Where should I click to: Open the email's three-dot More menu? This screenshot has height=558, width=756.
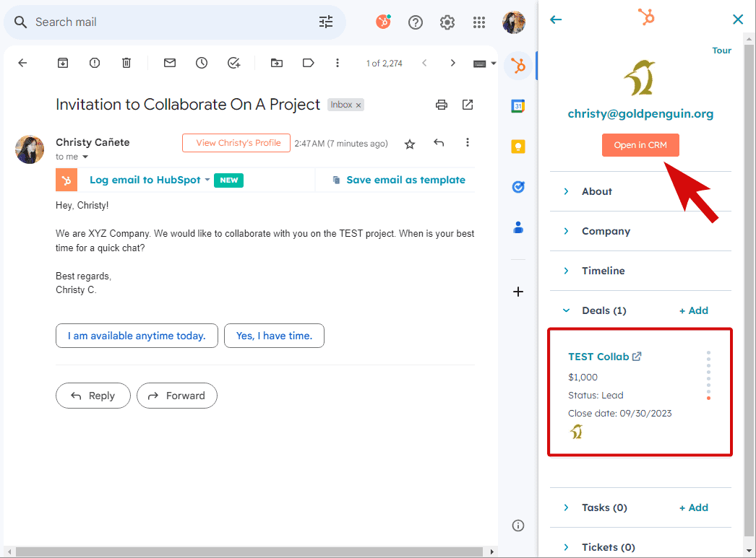[468, 143]
